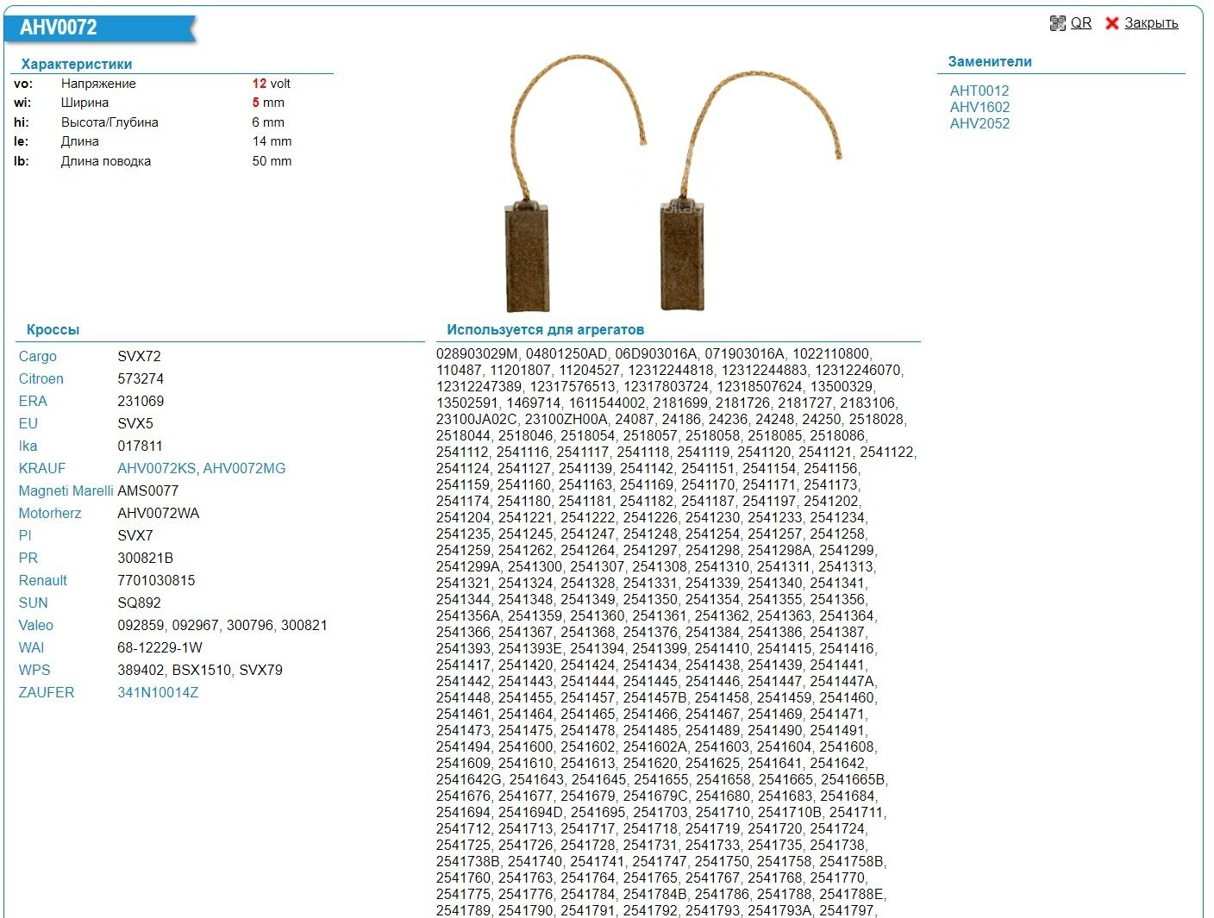The height and width of the screenshot is (918, 1214).
Task: Click the Характеристики section heading
Action: (77, 64)
